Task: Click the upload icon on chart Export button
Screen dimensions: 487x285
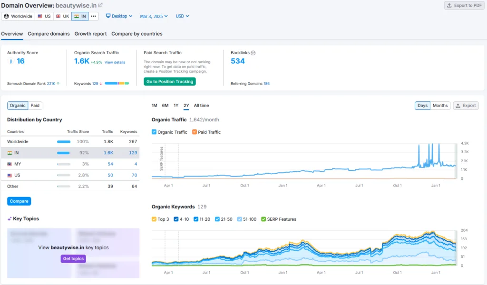Action: click(458, 106)
